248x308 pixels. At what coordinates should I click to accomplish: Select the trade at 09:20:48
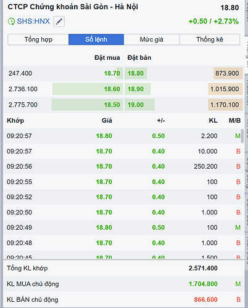123,243
